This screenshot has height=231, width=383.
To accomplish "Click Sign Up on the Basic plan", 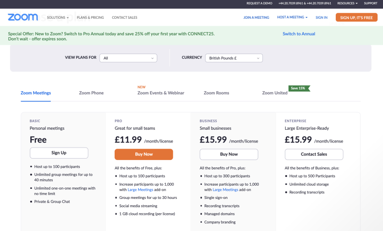I will [x=59, y=153].
